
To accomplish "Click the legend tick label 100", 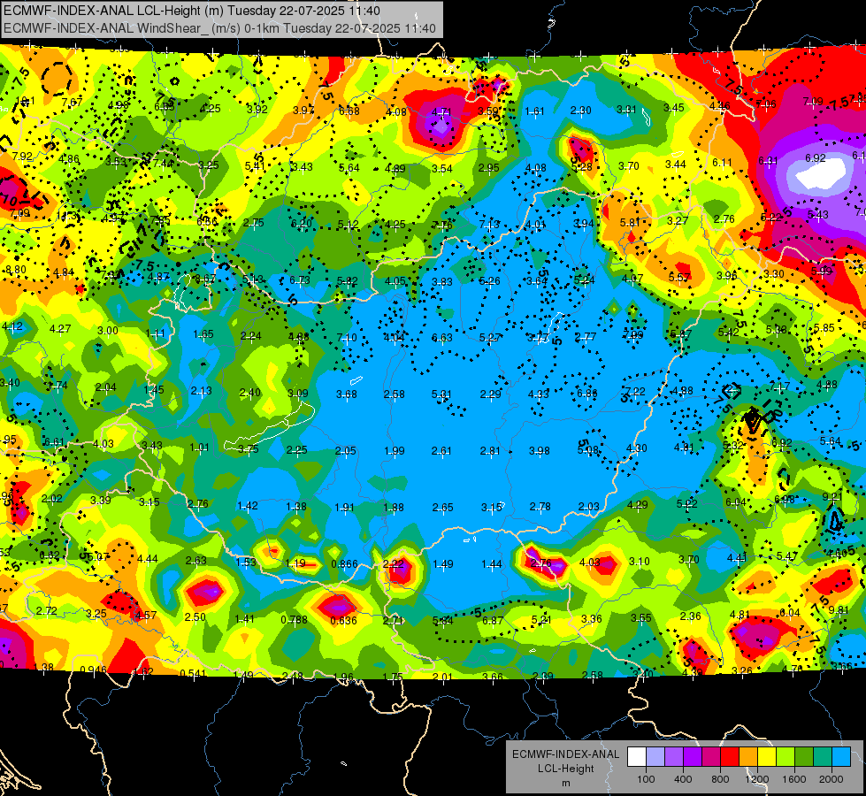I will tap(646, 779).
